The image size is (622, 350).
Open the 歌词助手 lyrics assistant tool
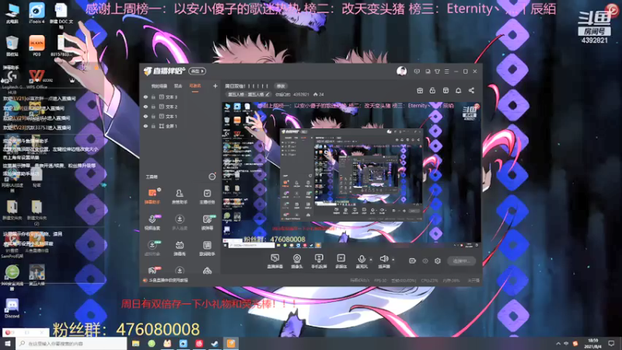click(207, 248)
